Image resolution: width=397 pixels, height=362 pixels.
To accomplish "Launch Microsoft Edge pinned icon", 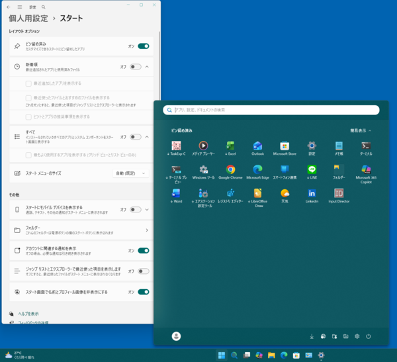I will [x=257, y=172].
